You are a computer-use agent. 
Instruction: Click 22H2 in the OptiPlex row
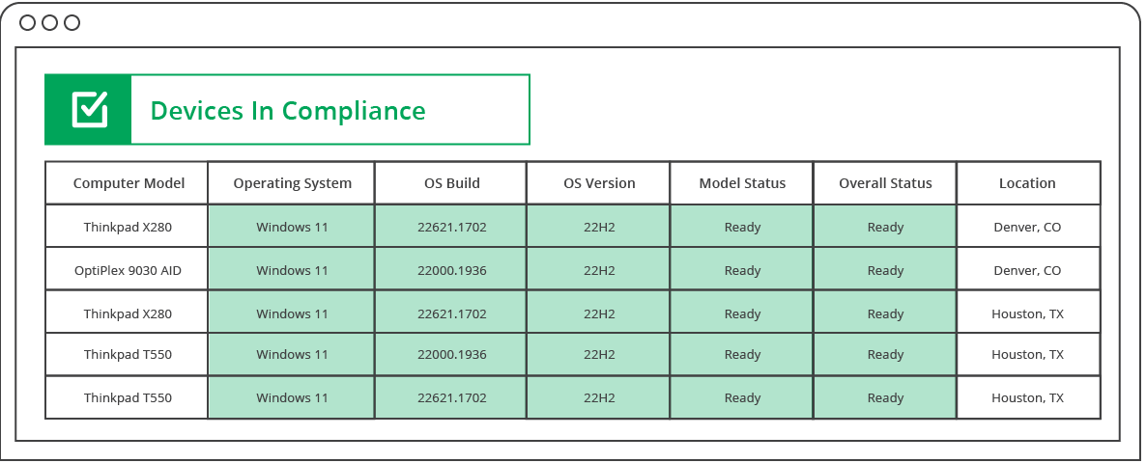599,270
